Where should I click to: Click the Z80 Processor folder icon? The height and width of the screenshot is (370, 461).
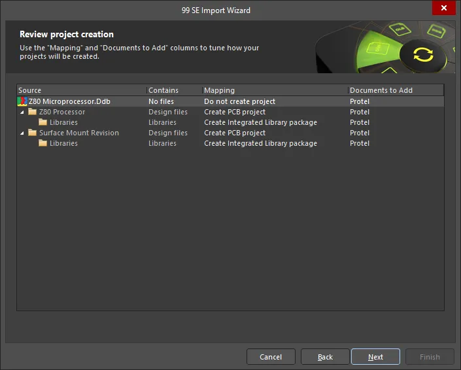32,112
